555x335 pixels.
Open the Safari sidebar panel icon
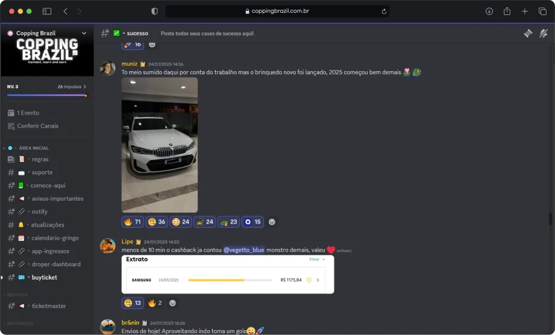pos(47,11)
